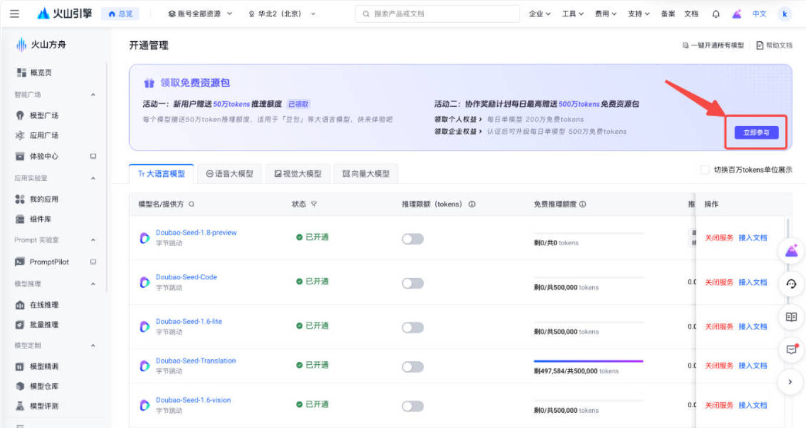Open the hamburger navigation menu
The width and height of the screenshot is (806, 428).
tap(15, 14)
